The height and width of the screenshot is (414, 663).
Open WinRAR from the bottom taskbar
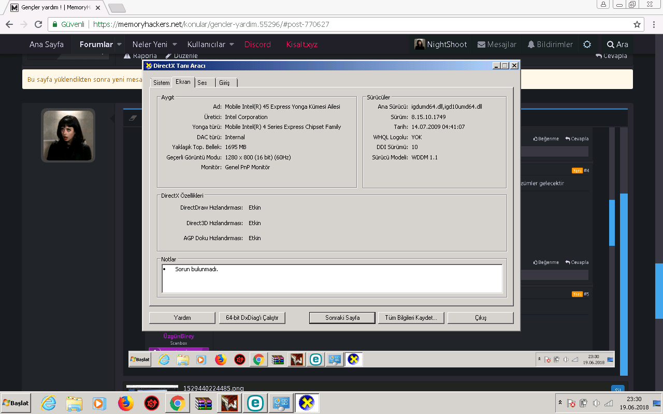pos(203,403)
